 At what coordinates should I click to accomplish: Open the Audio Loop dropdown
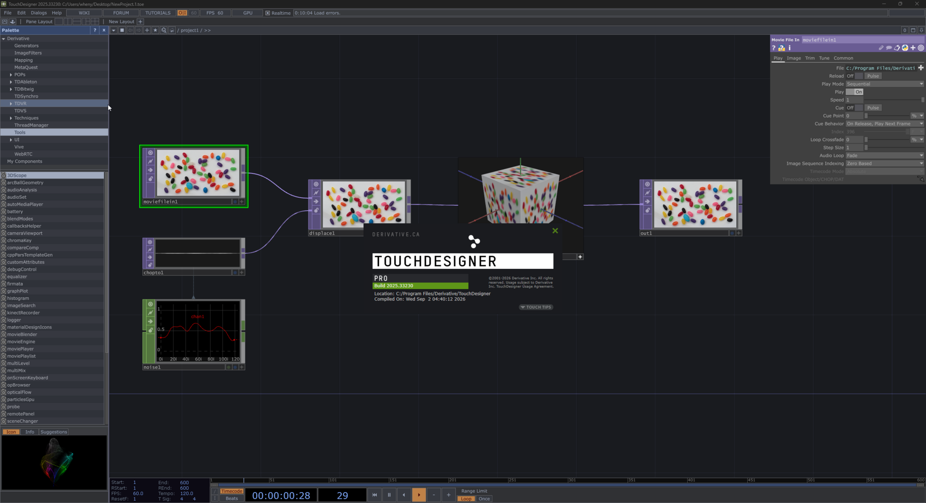tap(885, 155)
